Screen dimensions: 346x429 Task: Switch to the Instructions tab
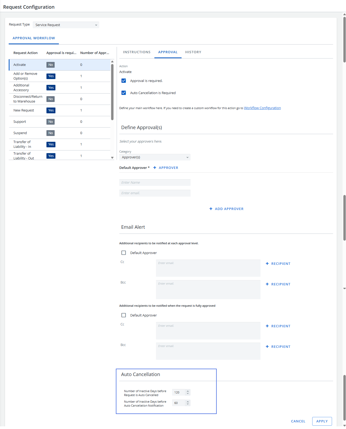137,52
